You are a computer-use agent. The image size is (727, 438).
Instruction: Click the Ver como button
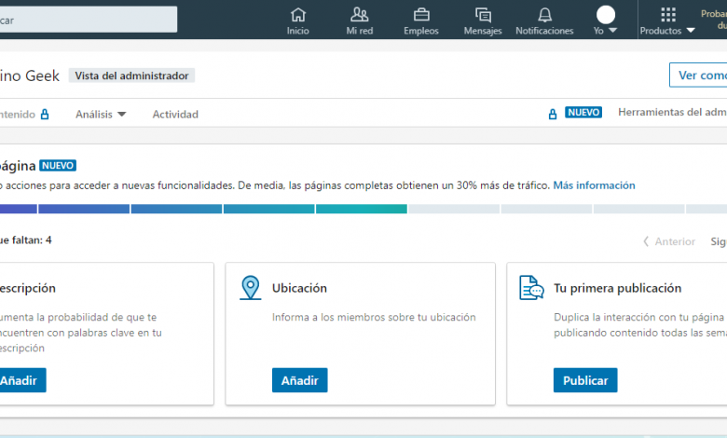[698, 75]
